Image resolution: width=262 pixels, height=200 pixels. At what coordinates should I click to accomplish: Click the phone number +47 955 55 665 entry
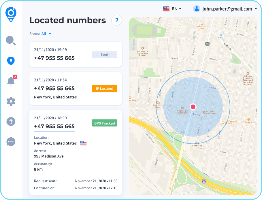coord(54,58)
